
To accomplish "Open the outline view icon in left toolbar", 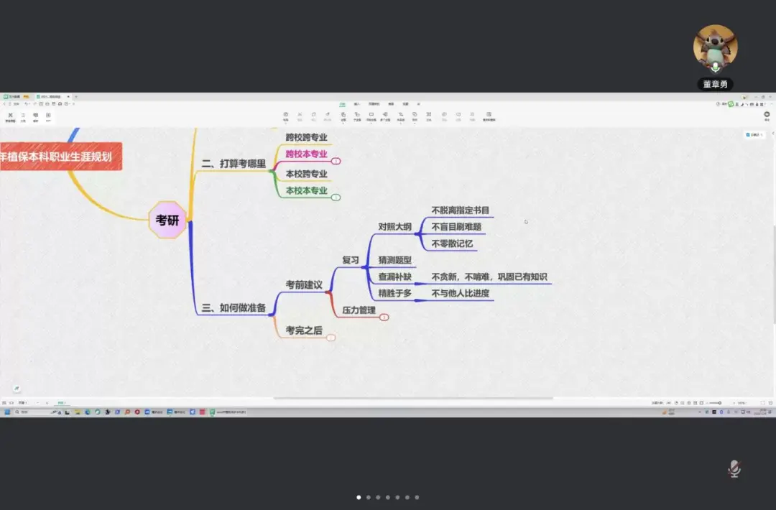I will tap(23, 116).
